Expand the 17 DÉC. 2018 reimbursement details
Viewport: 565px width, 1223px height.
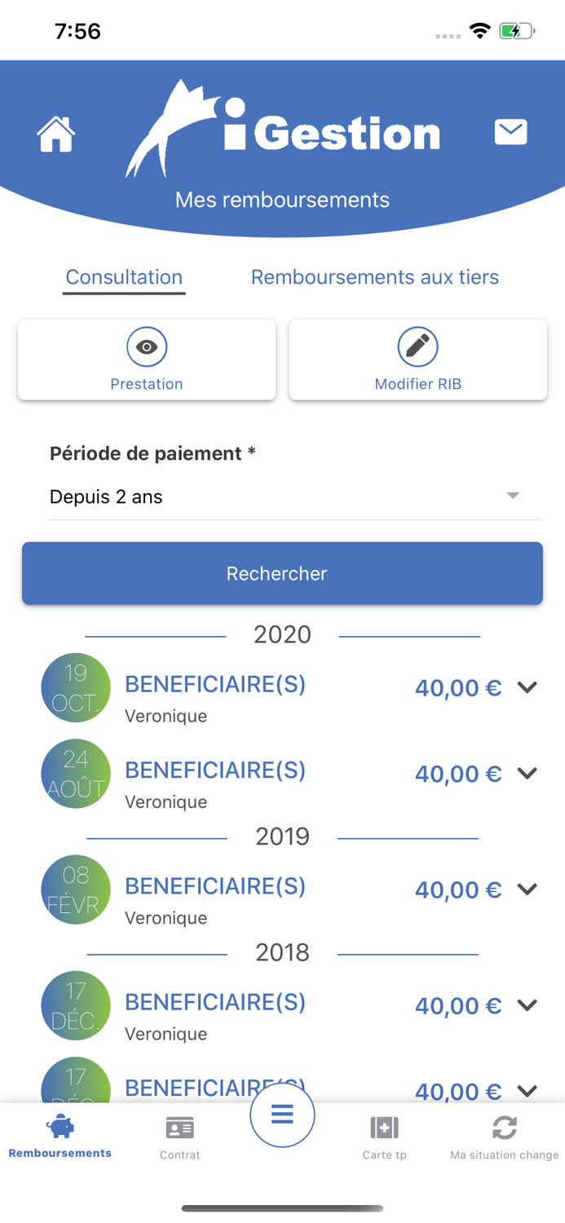527,1005
